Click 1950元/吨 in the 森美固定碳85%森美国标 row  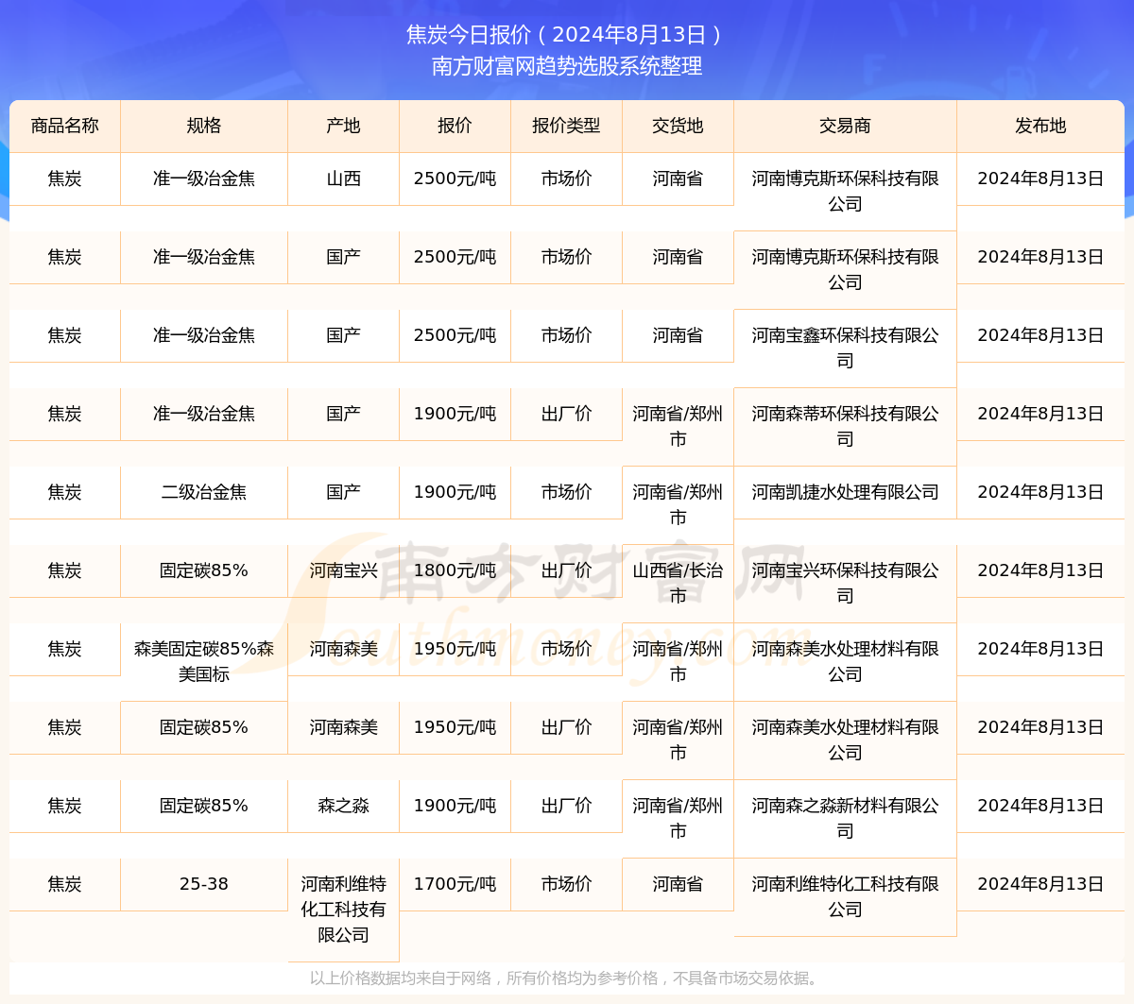click(455, 649)
